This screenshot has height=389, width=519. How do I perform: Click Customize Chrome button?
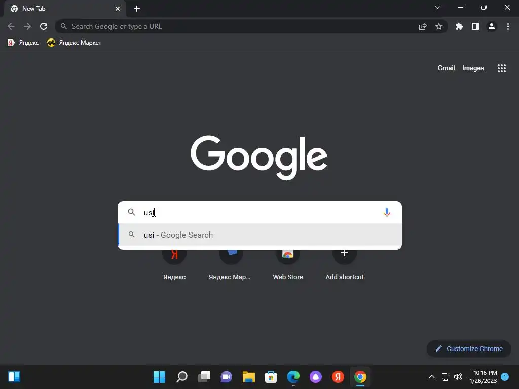click(469, 348)
